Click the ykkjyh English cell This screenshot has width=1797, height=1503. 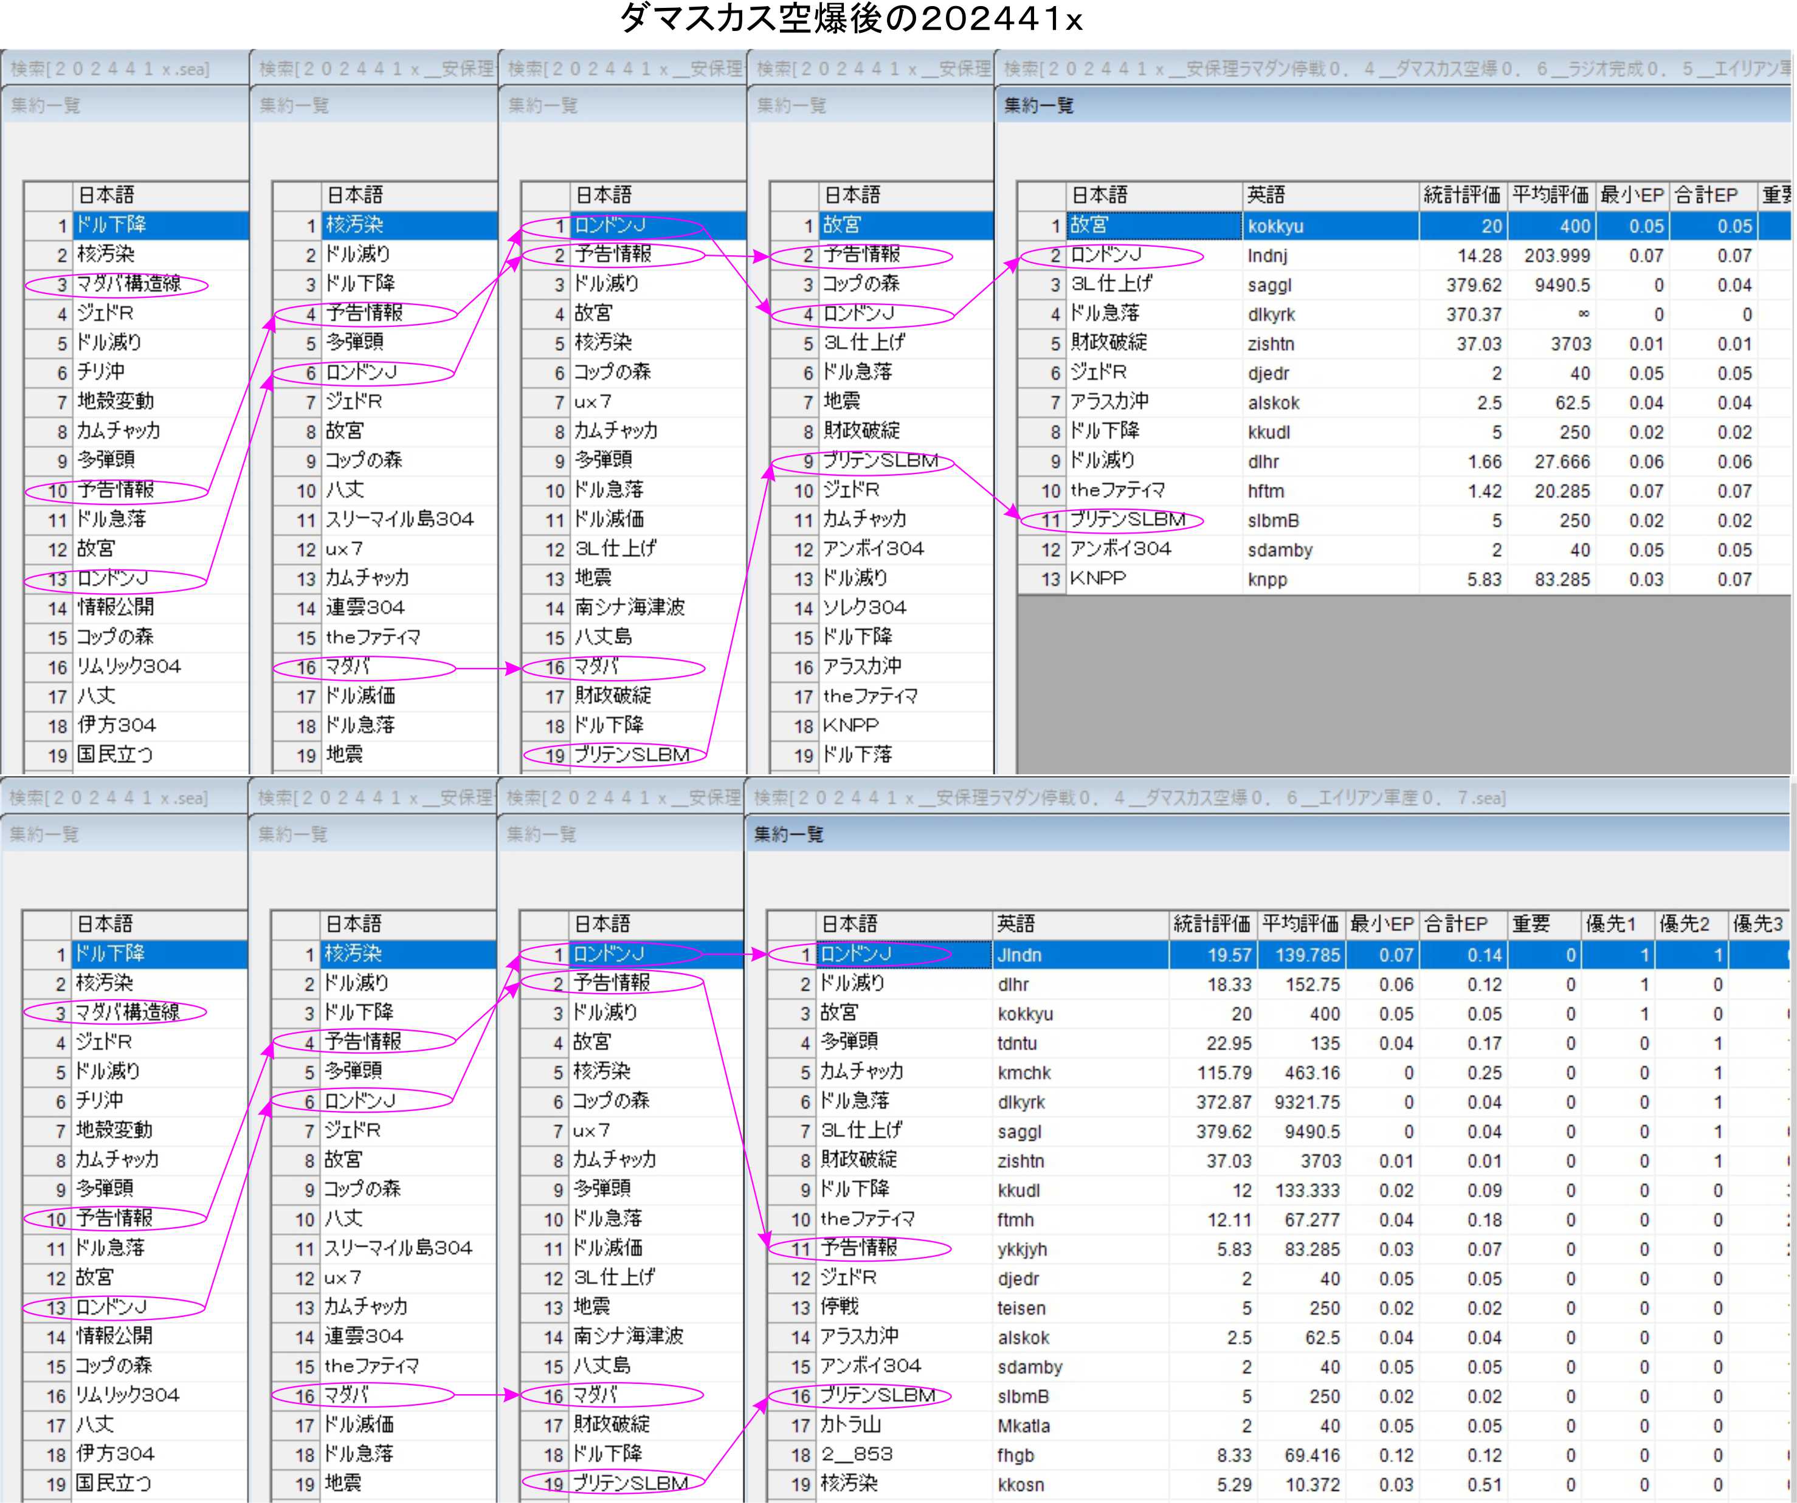tap(1080, 1249)
